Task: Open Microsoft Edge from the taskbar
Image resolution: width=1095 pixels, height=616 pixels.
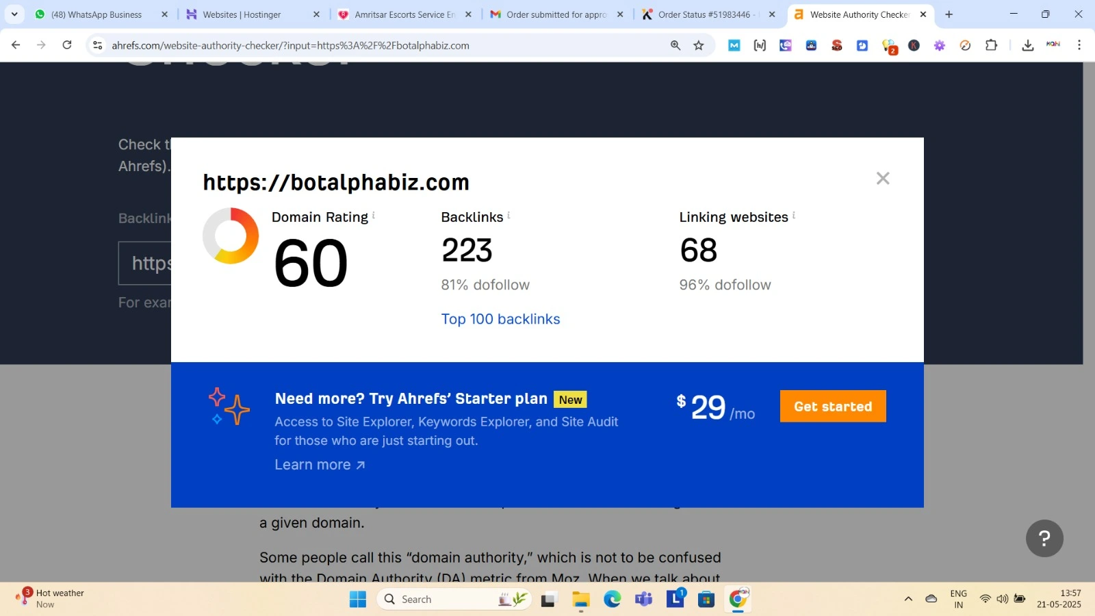Action: (x=612, y=600)
